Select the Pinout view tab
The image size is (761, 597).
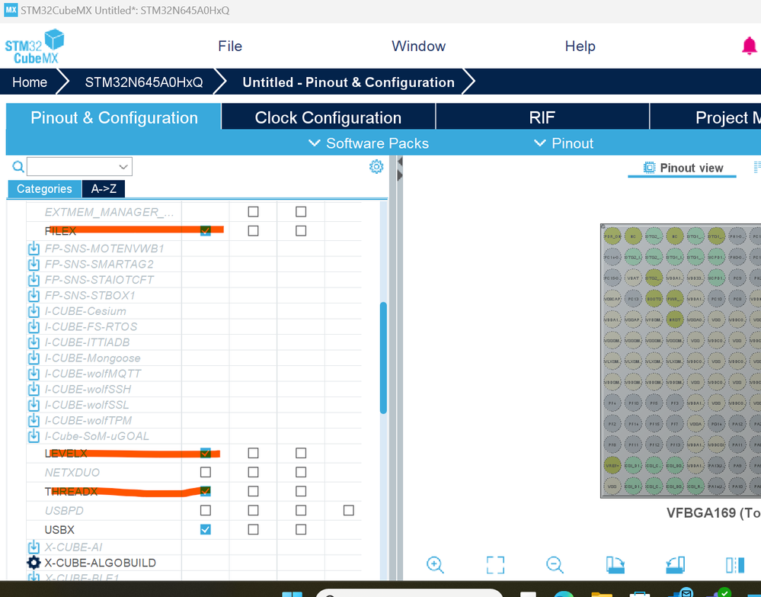click(x=683, y=168)
